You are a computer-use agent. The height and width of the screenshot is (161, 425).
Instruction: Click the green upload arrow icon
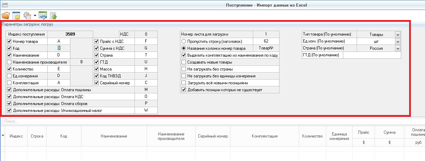click(x=53, y=16)
